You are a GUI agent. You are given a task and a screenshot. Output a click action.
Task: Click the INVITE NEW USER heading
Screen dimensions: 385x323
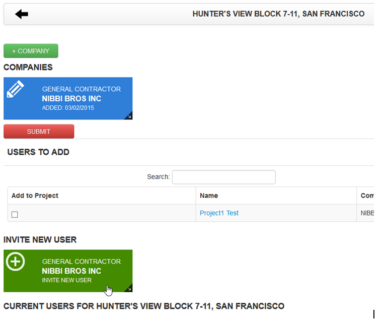pos(40,240)
